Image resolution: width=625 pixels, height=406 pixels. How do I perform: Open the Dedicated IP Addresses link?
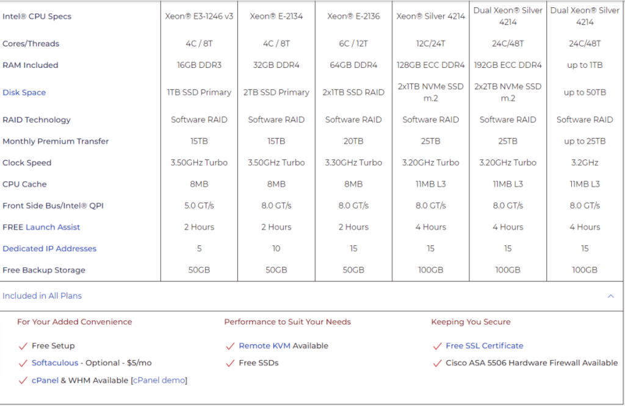point(49,248)
